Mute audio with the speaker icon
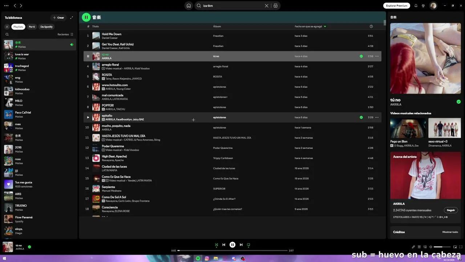The width and height of the screenshot is (465, 262). (x=430, y=247)
